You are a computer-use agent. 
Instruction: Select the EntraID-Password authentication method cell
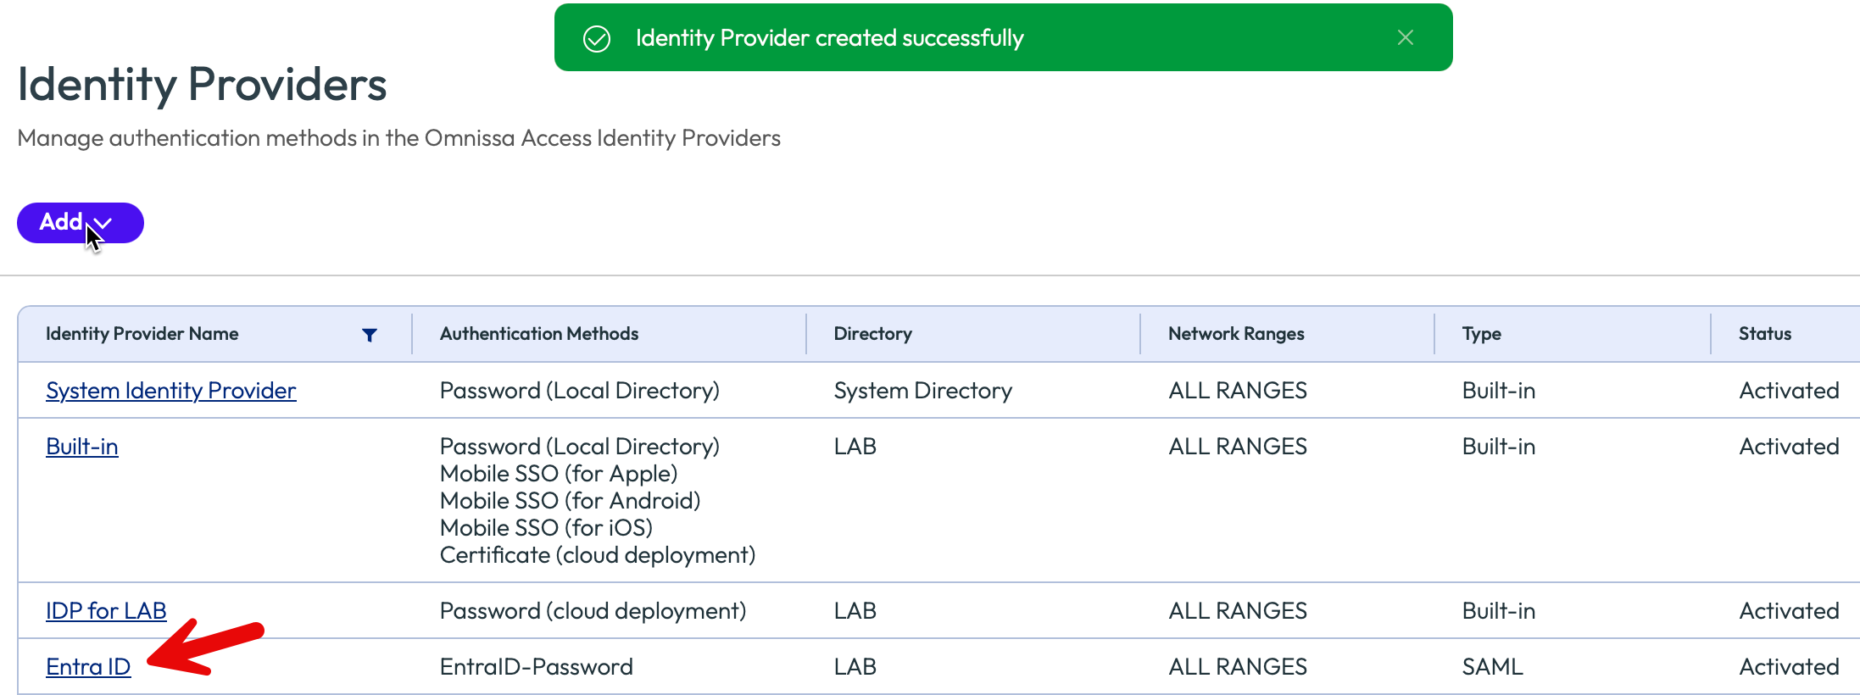(x=536, y=667)
